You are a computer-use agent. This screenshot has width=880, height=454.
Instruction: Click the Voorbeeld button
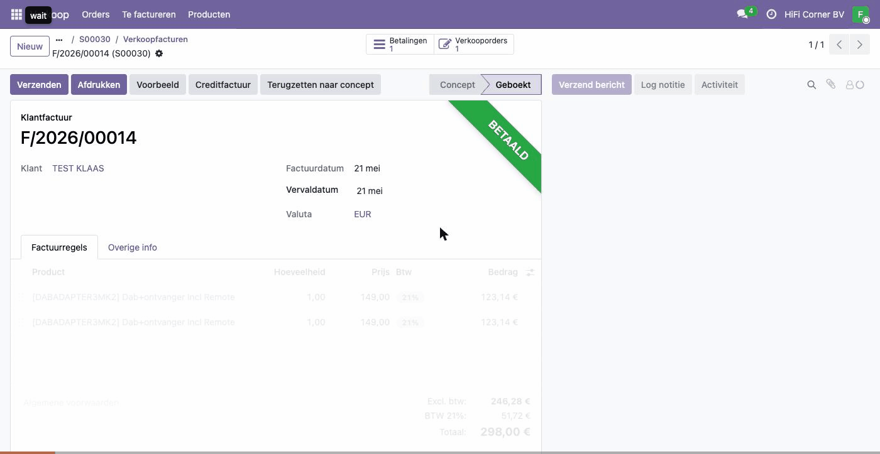coord(158,85)
